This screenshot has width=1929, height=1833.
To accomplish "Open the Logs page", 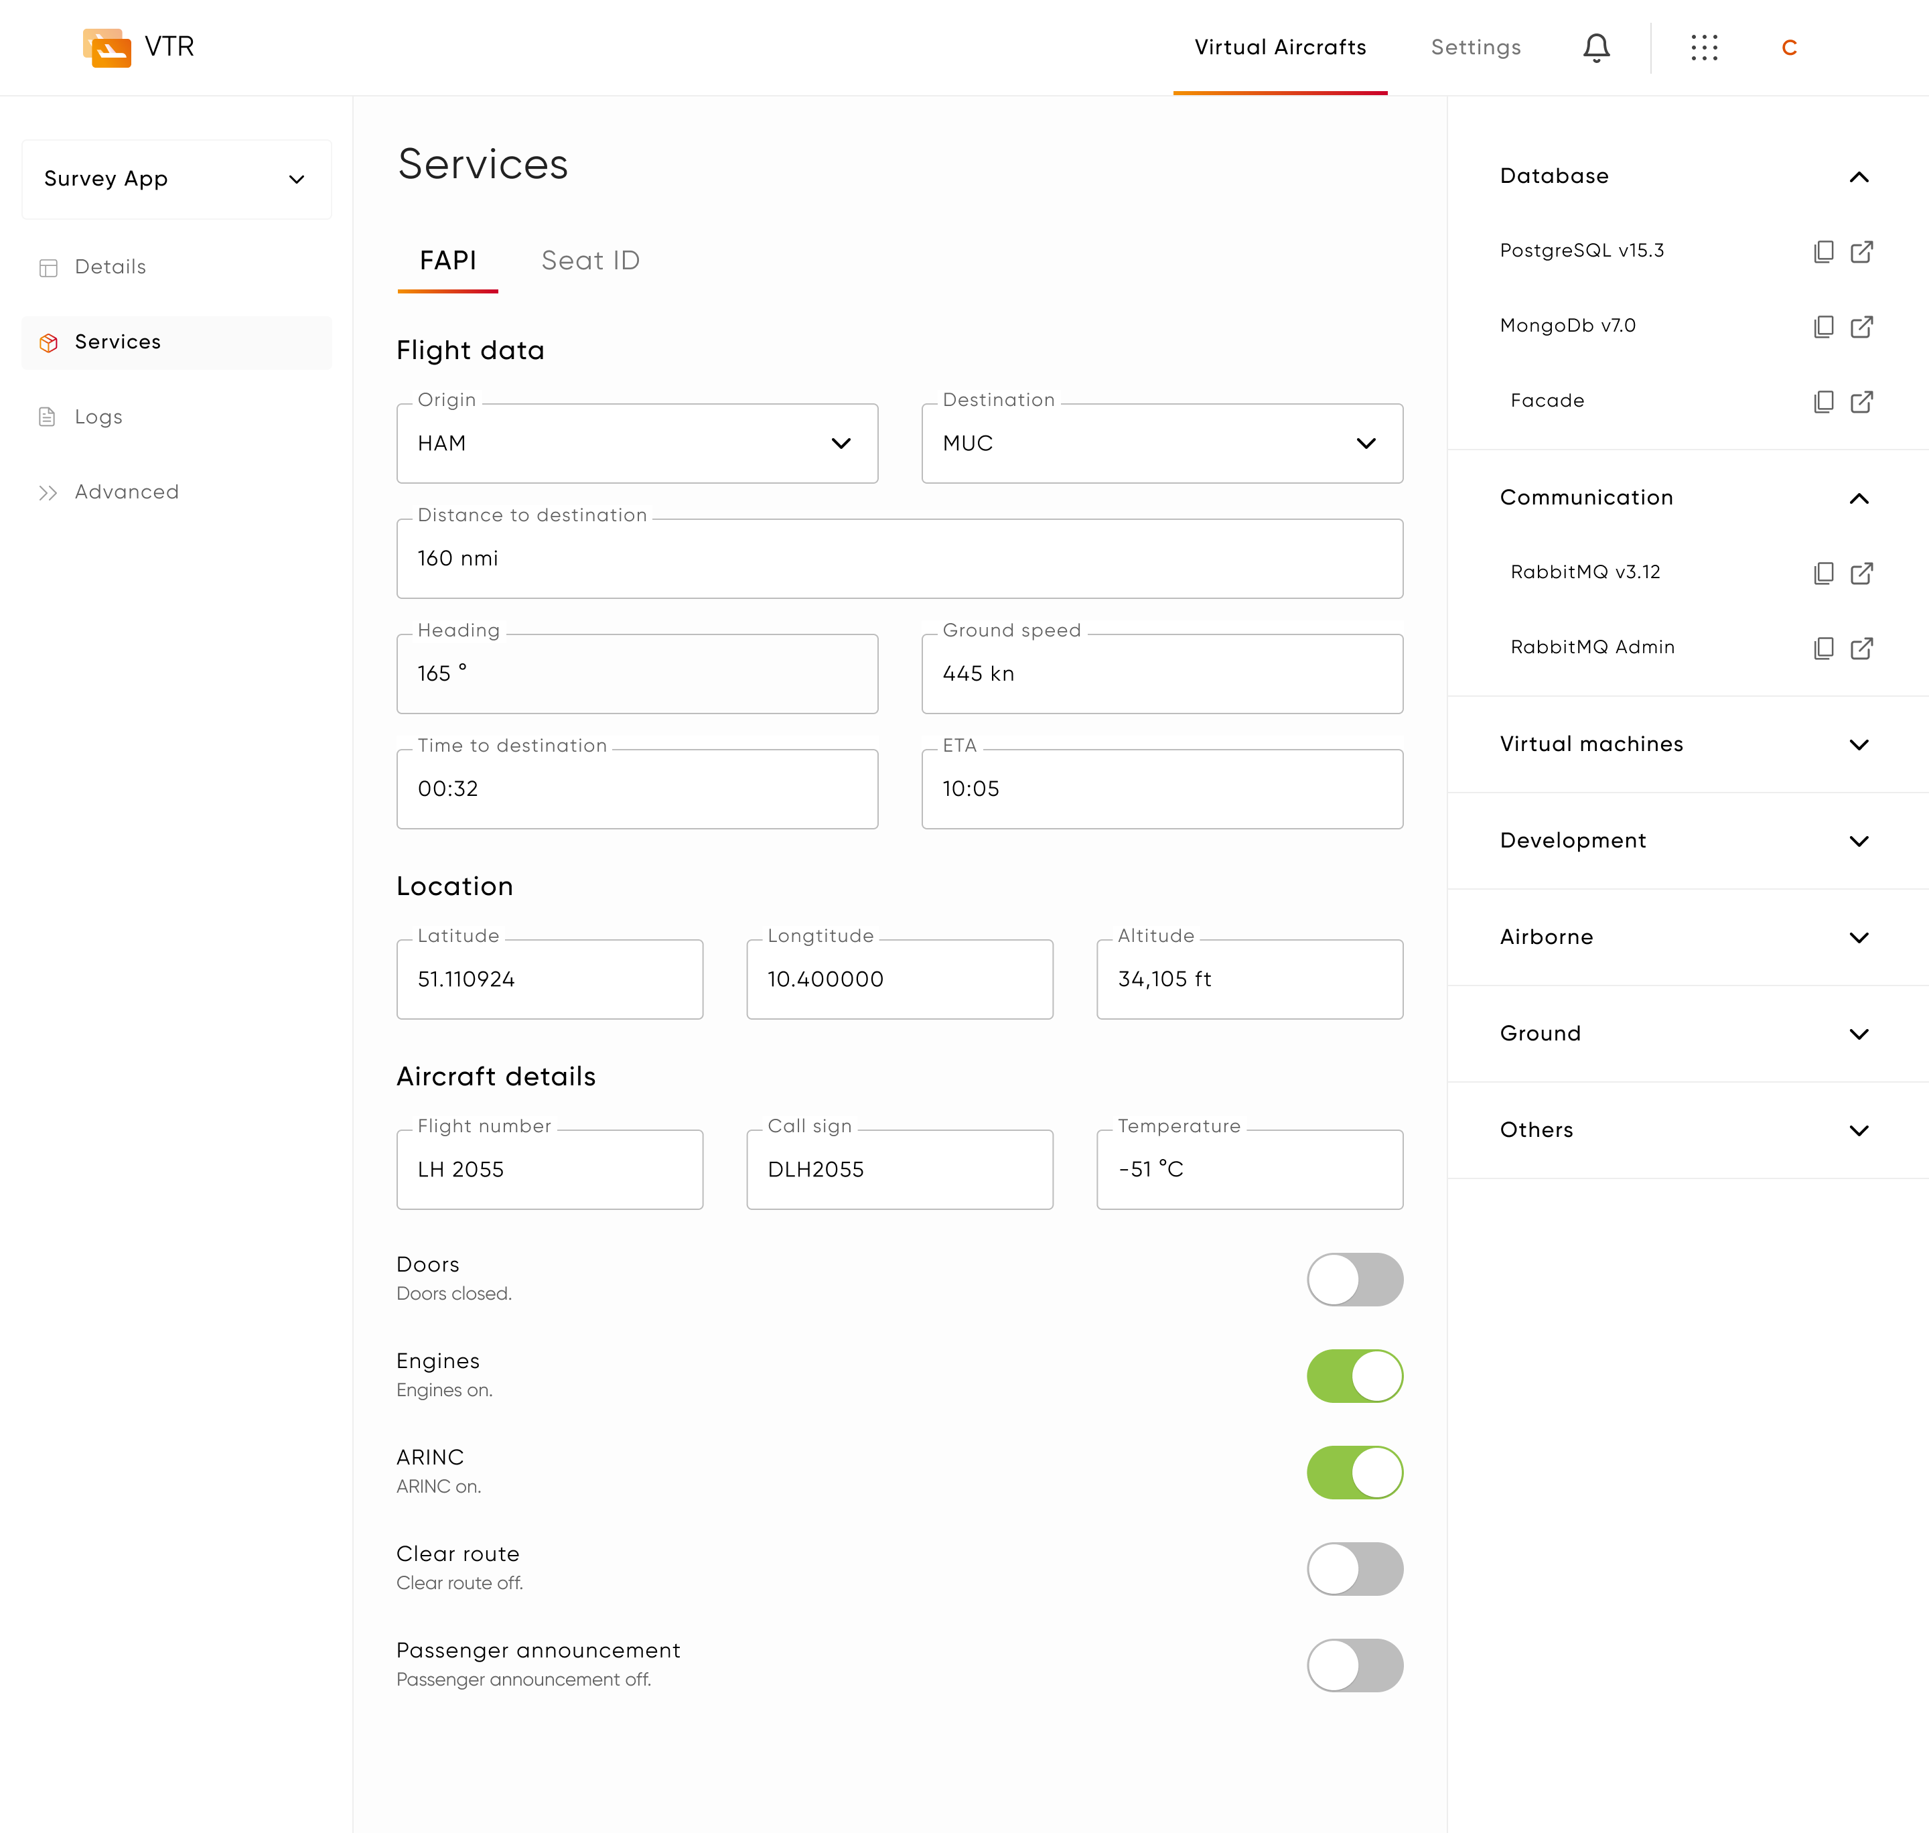I will 98,416.
